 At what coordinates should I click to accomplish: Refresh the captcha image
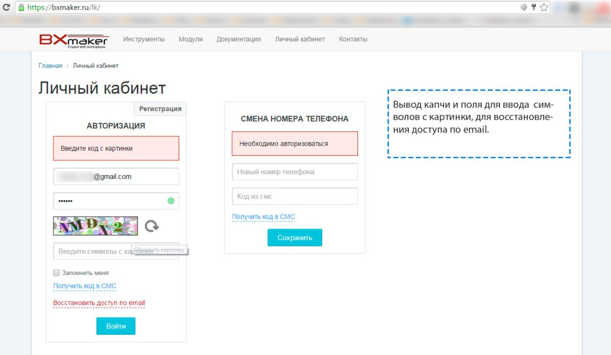pos(151,226)
